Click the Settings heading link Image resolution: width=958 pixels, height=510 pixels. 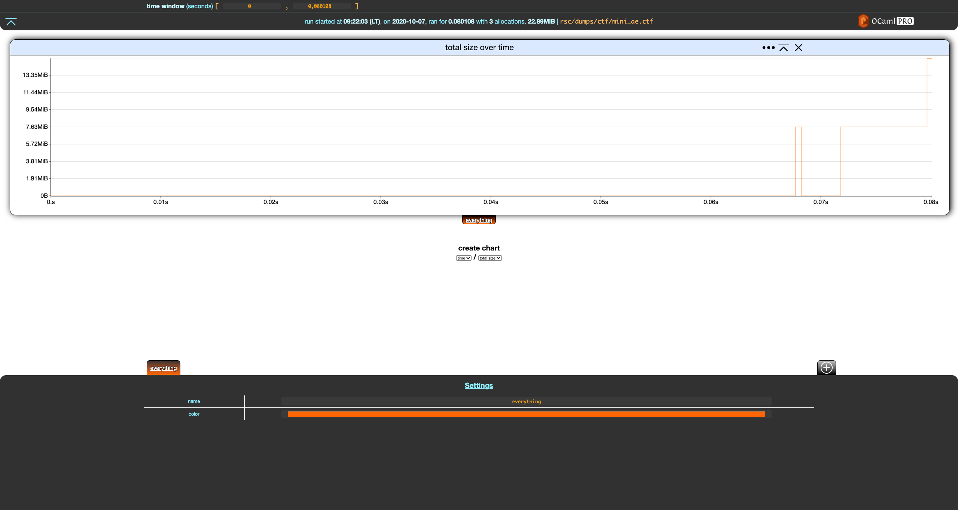coord(479,385)
